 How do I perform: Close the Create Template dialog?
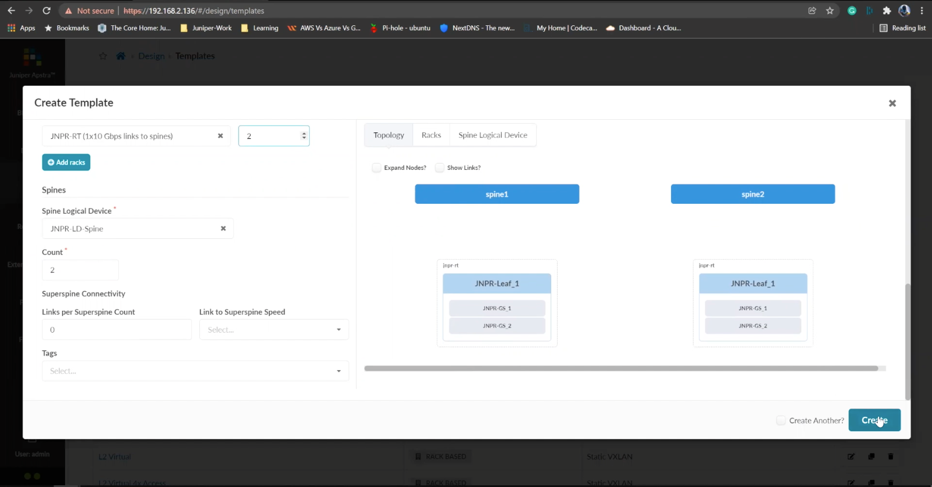[892, 103]
